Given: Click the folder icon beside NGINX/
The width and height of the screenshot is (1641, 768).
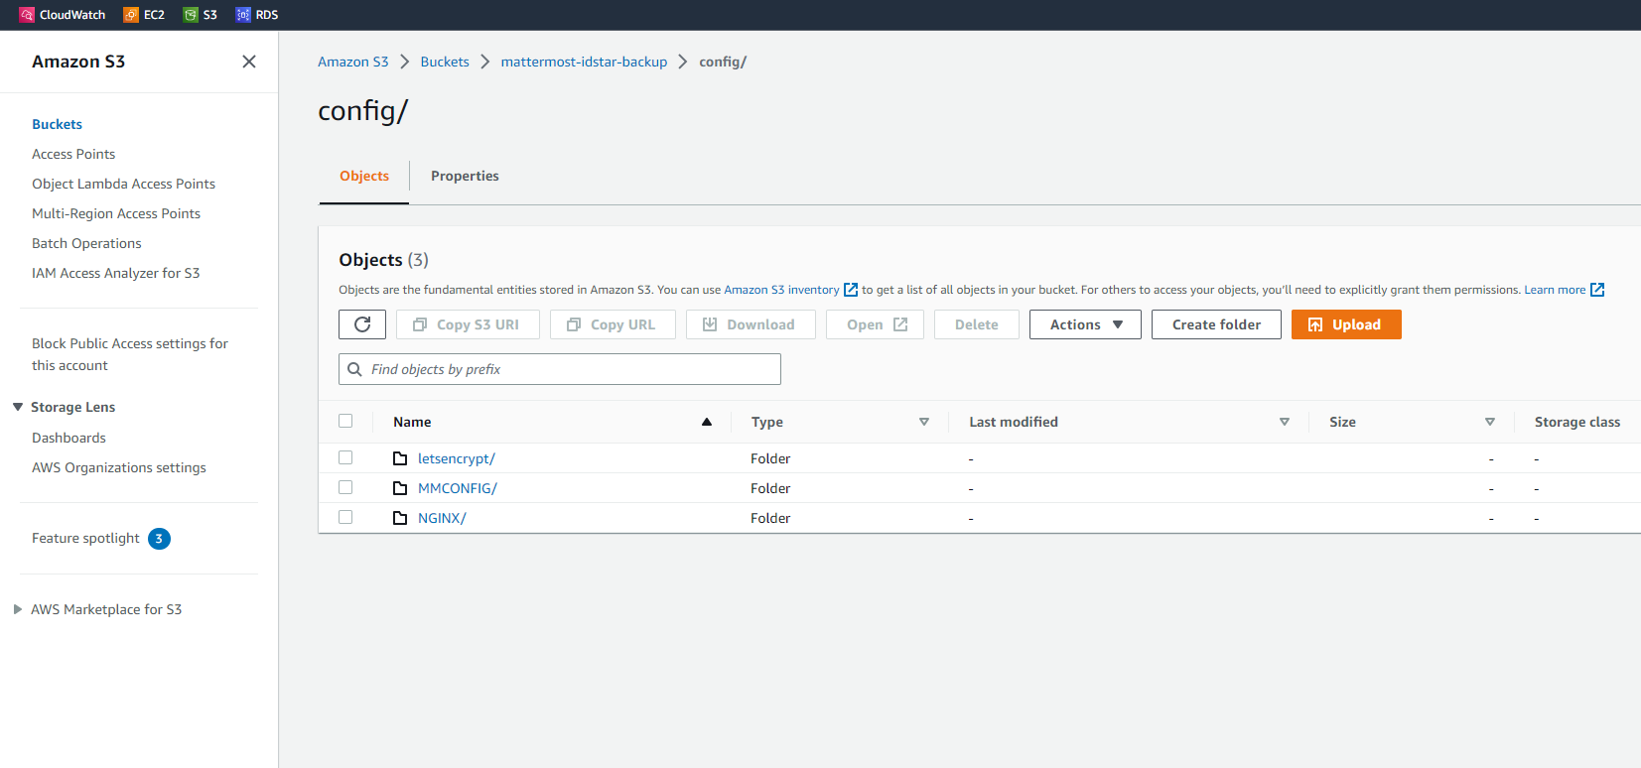Looking at the screenshot, I should [400, 518].
